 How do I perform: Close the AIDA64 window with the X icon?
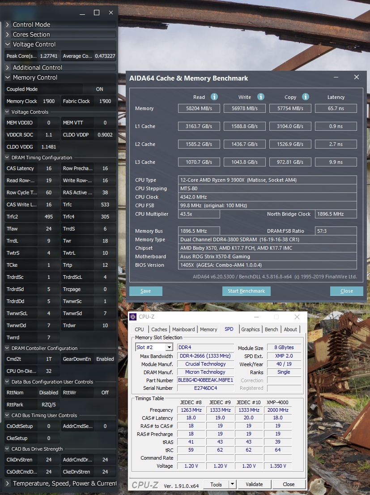tap(357, 77)
